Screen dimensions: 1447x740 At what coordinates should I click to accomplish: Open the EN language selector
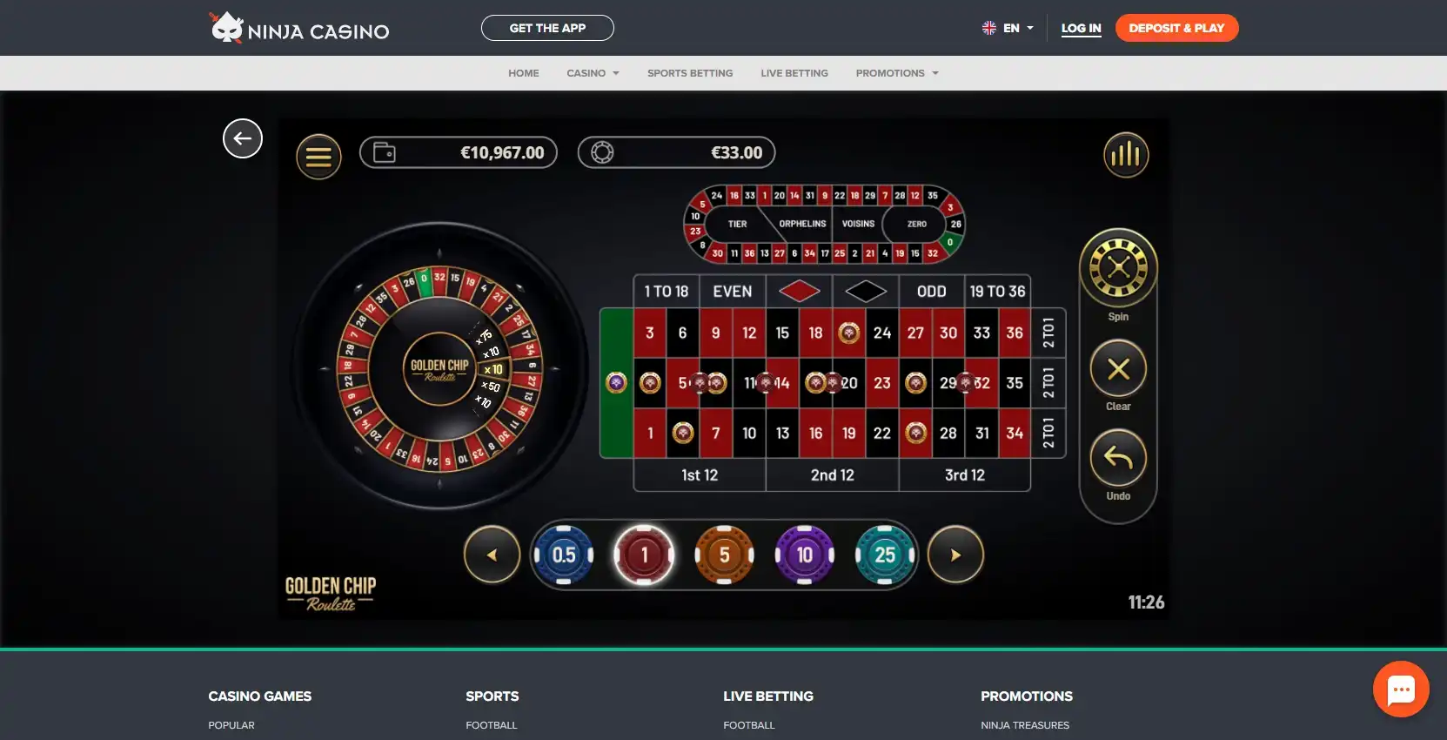pyautogui.click(x=1008, y=28)
